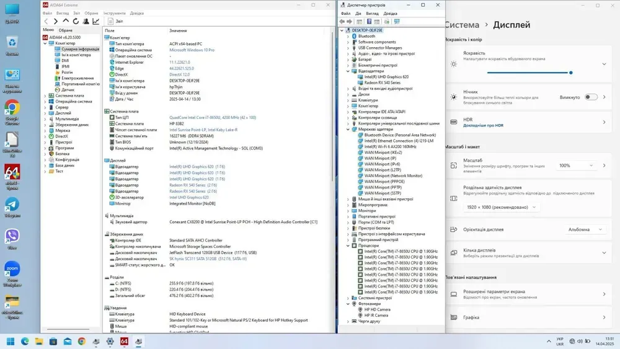
Task: Click the AIDA64 refresh toolbar icon
Action: 76,21
